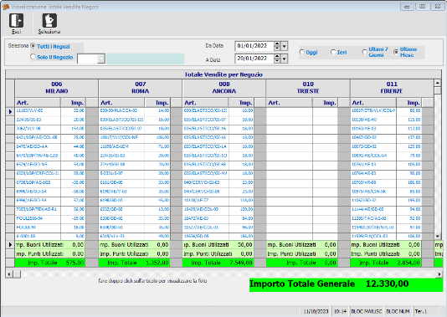
Task: Click the status bar time 10:14
Action: tap(340, 311)
